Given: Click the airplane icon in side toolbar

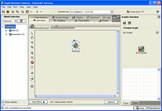Looking at the screenshot, I should [x=32, y=73].
